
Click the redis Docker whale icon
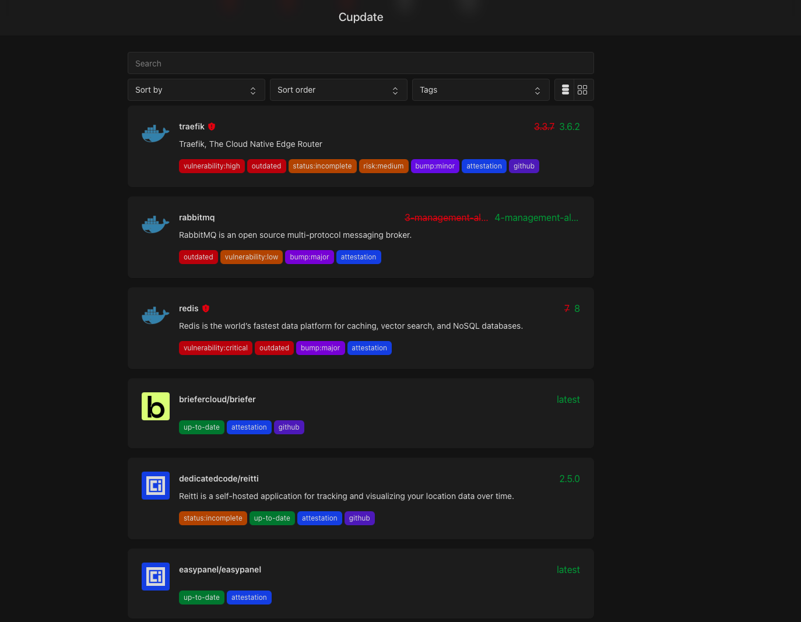tap(156, 315)
